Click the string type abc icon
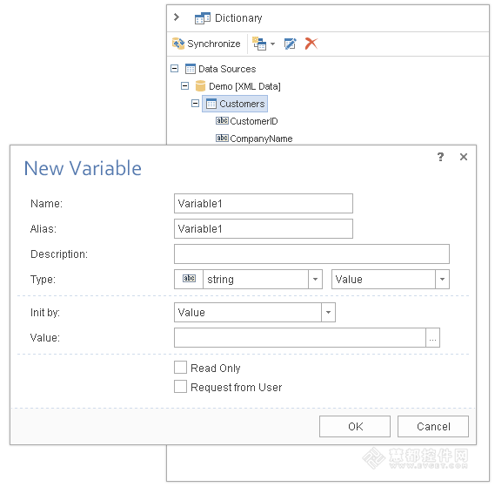 click(x=189, y=279)
